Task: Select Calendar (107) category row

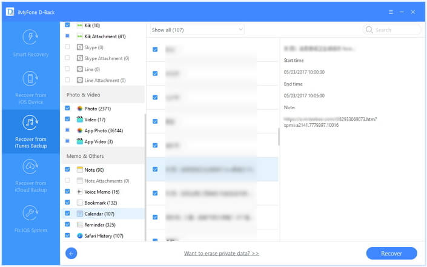Action: tap(103, 214)
